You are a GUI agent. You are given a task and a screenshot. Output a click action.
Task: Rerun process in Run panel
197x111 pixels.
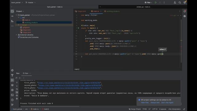tap(16, 78)
